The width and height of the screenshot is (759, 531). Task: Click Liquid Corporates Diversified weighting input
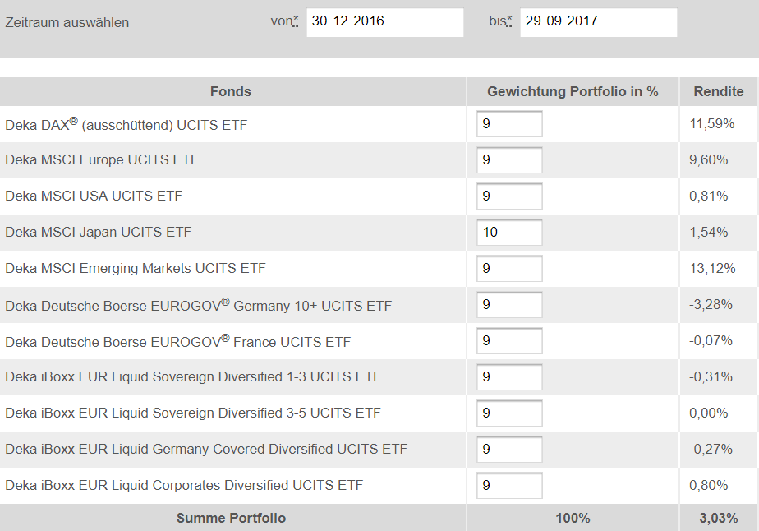click(x=509, y=486)
